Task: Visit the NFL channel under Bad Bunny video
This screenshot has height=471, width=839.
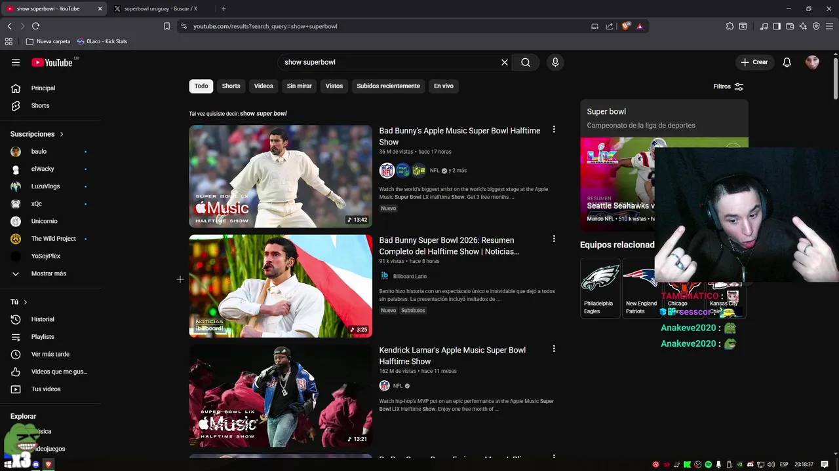Action: pos(435,171)
